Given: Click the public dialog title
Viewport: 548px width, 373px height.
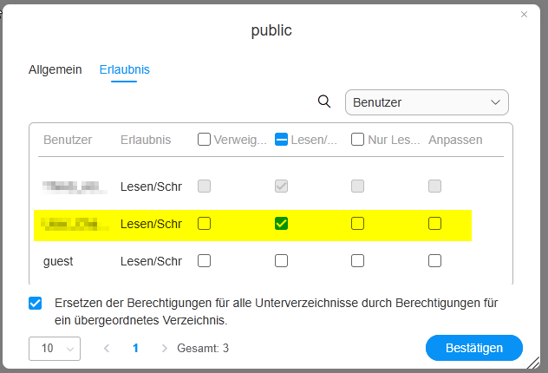Looking at the screenshot, I should click(x=271, y=30).
